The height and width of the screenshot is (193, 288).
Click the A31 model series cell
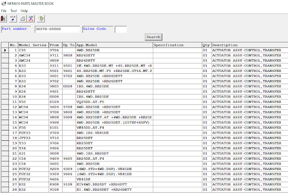click(x=33, y=153)
